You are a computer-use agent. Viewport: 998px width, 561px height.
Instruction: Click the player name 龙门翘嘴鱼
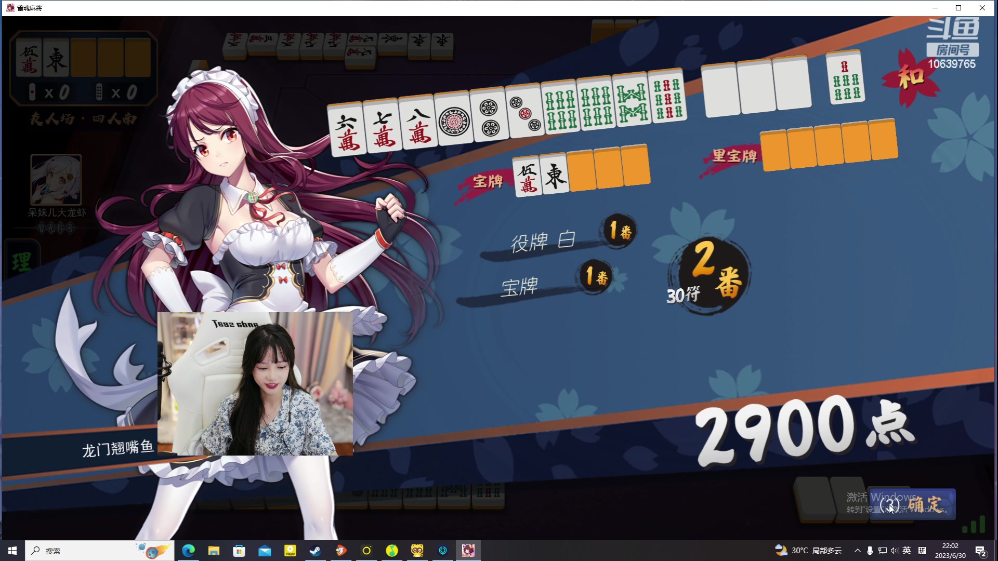tap(117, 448)
